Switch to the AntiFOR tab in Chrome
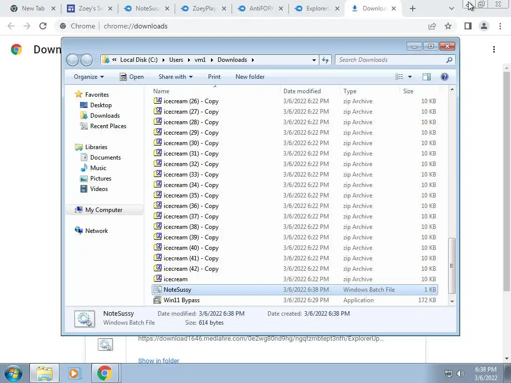The height and width of the screenshot is (383, 511). coord(260,8)
